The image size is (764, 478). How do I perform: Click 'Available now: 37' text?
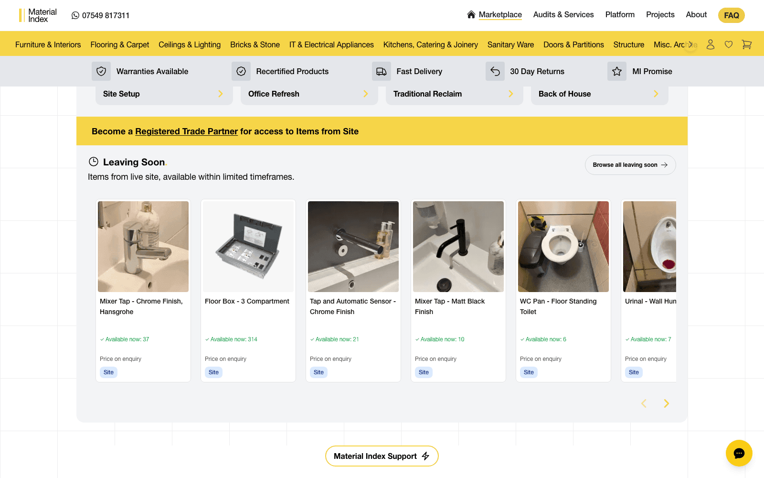(x=127, y=339)
